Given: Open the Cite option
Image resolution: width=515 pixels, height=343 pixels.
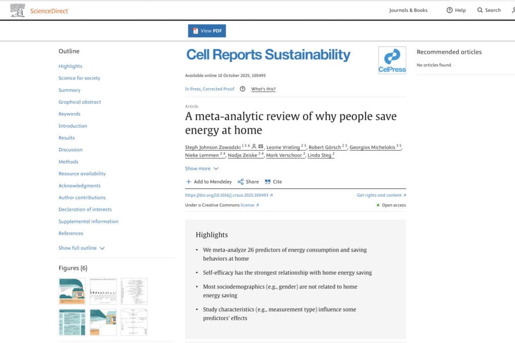Looking at the screenshot, I should point(274,182).
